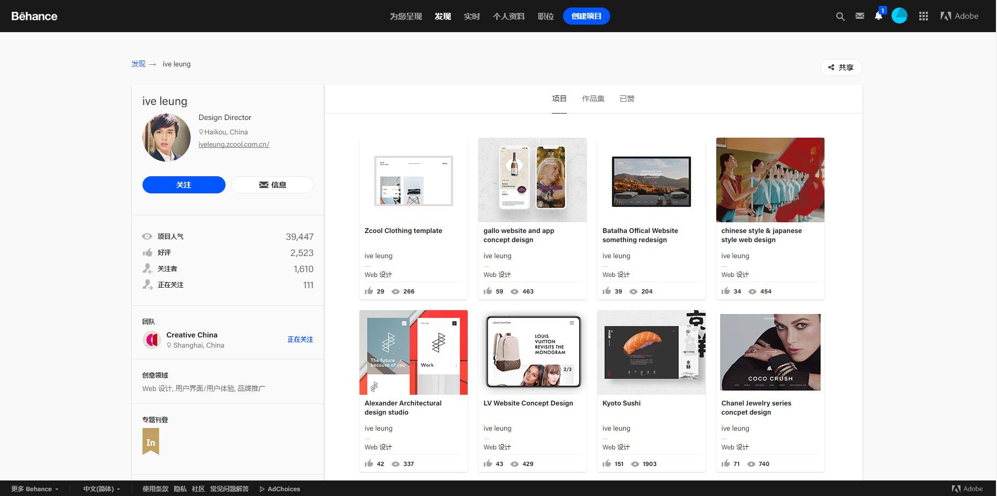The height and width of the screenshot is (496, 997).
Task: Open the messages envelope icon in header
Action: 860,16
